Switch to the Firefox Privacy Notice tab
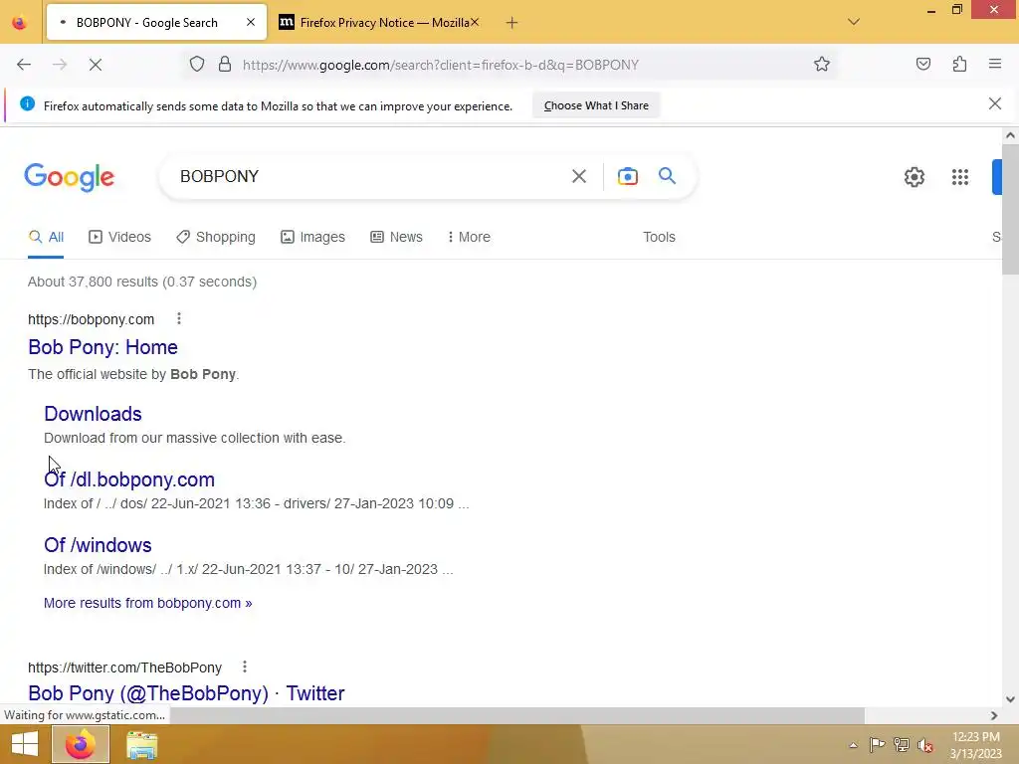 pyautogui.click(x=379, y=22)
